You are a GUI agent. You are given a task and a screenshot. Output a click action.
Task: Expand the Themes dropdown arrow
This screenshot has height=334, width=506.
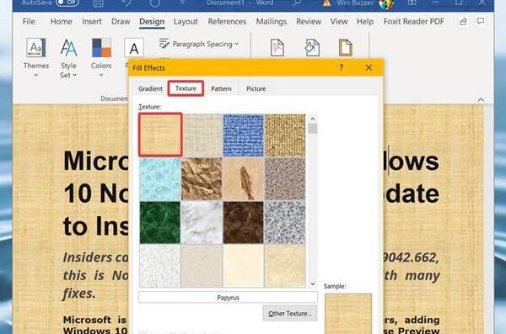coord(35,75)
